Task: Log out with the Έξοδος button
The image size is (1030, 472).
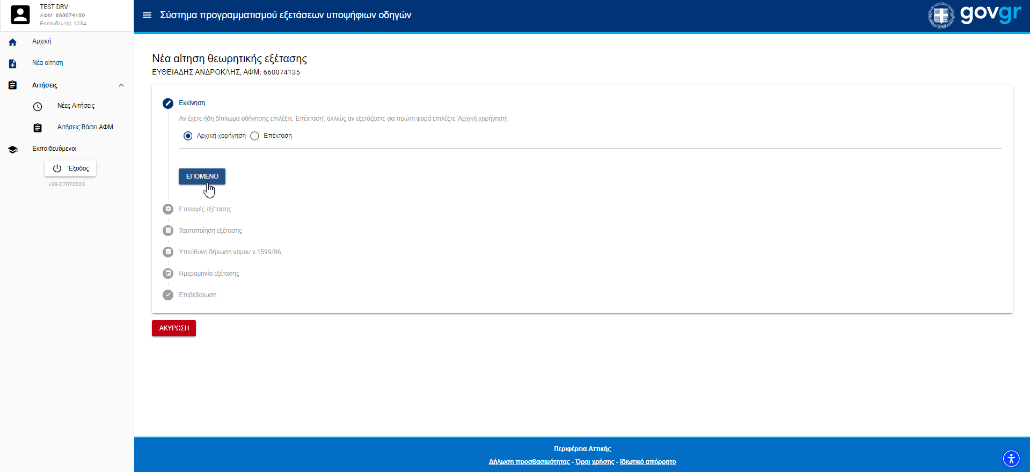Action: pos(70,168)
